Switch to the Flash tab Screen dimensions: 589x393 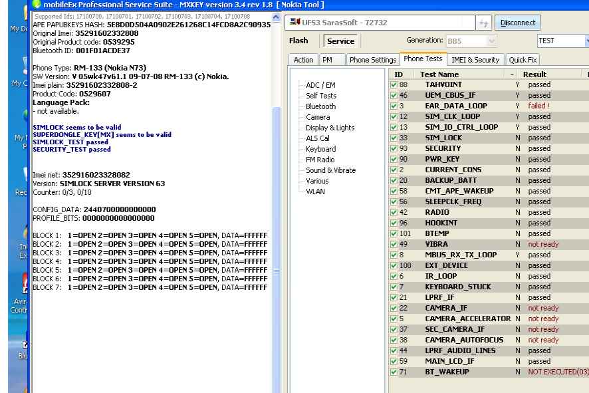[x=298, y=41]
